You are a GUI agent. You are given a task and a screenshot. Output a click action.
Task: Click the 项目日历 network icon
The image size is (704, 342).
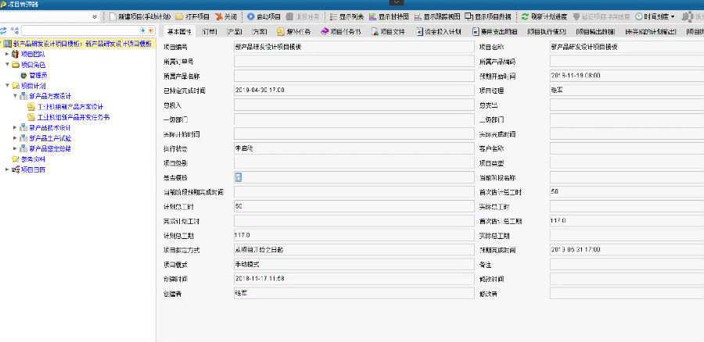pos(16,170)
